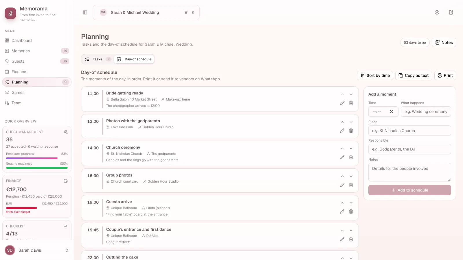
Task: Open the Sarah & Michael Wedding selector
Action: pos(146,12)
